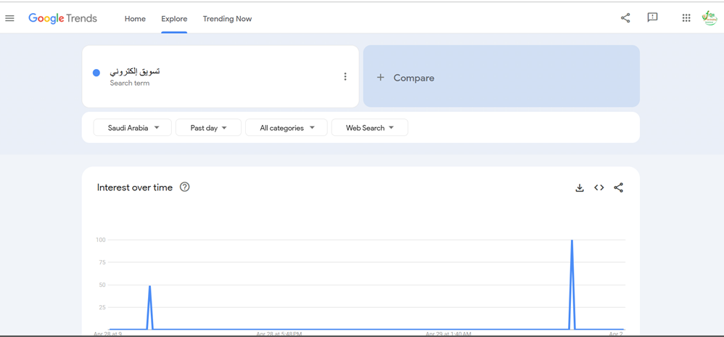Expand the Saudi Arabia region dropdown
Screen dimensions: 724x337
[133, 128]
